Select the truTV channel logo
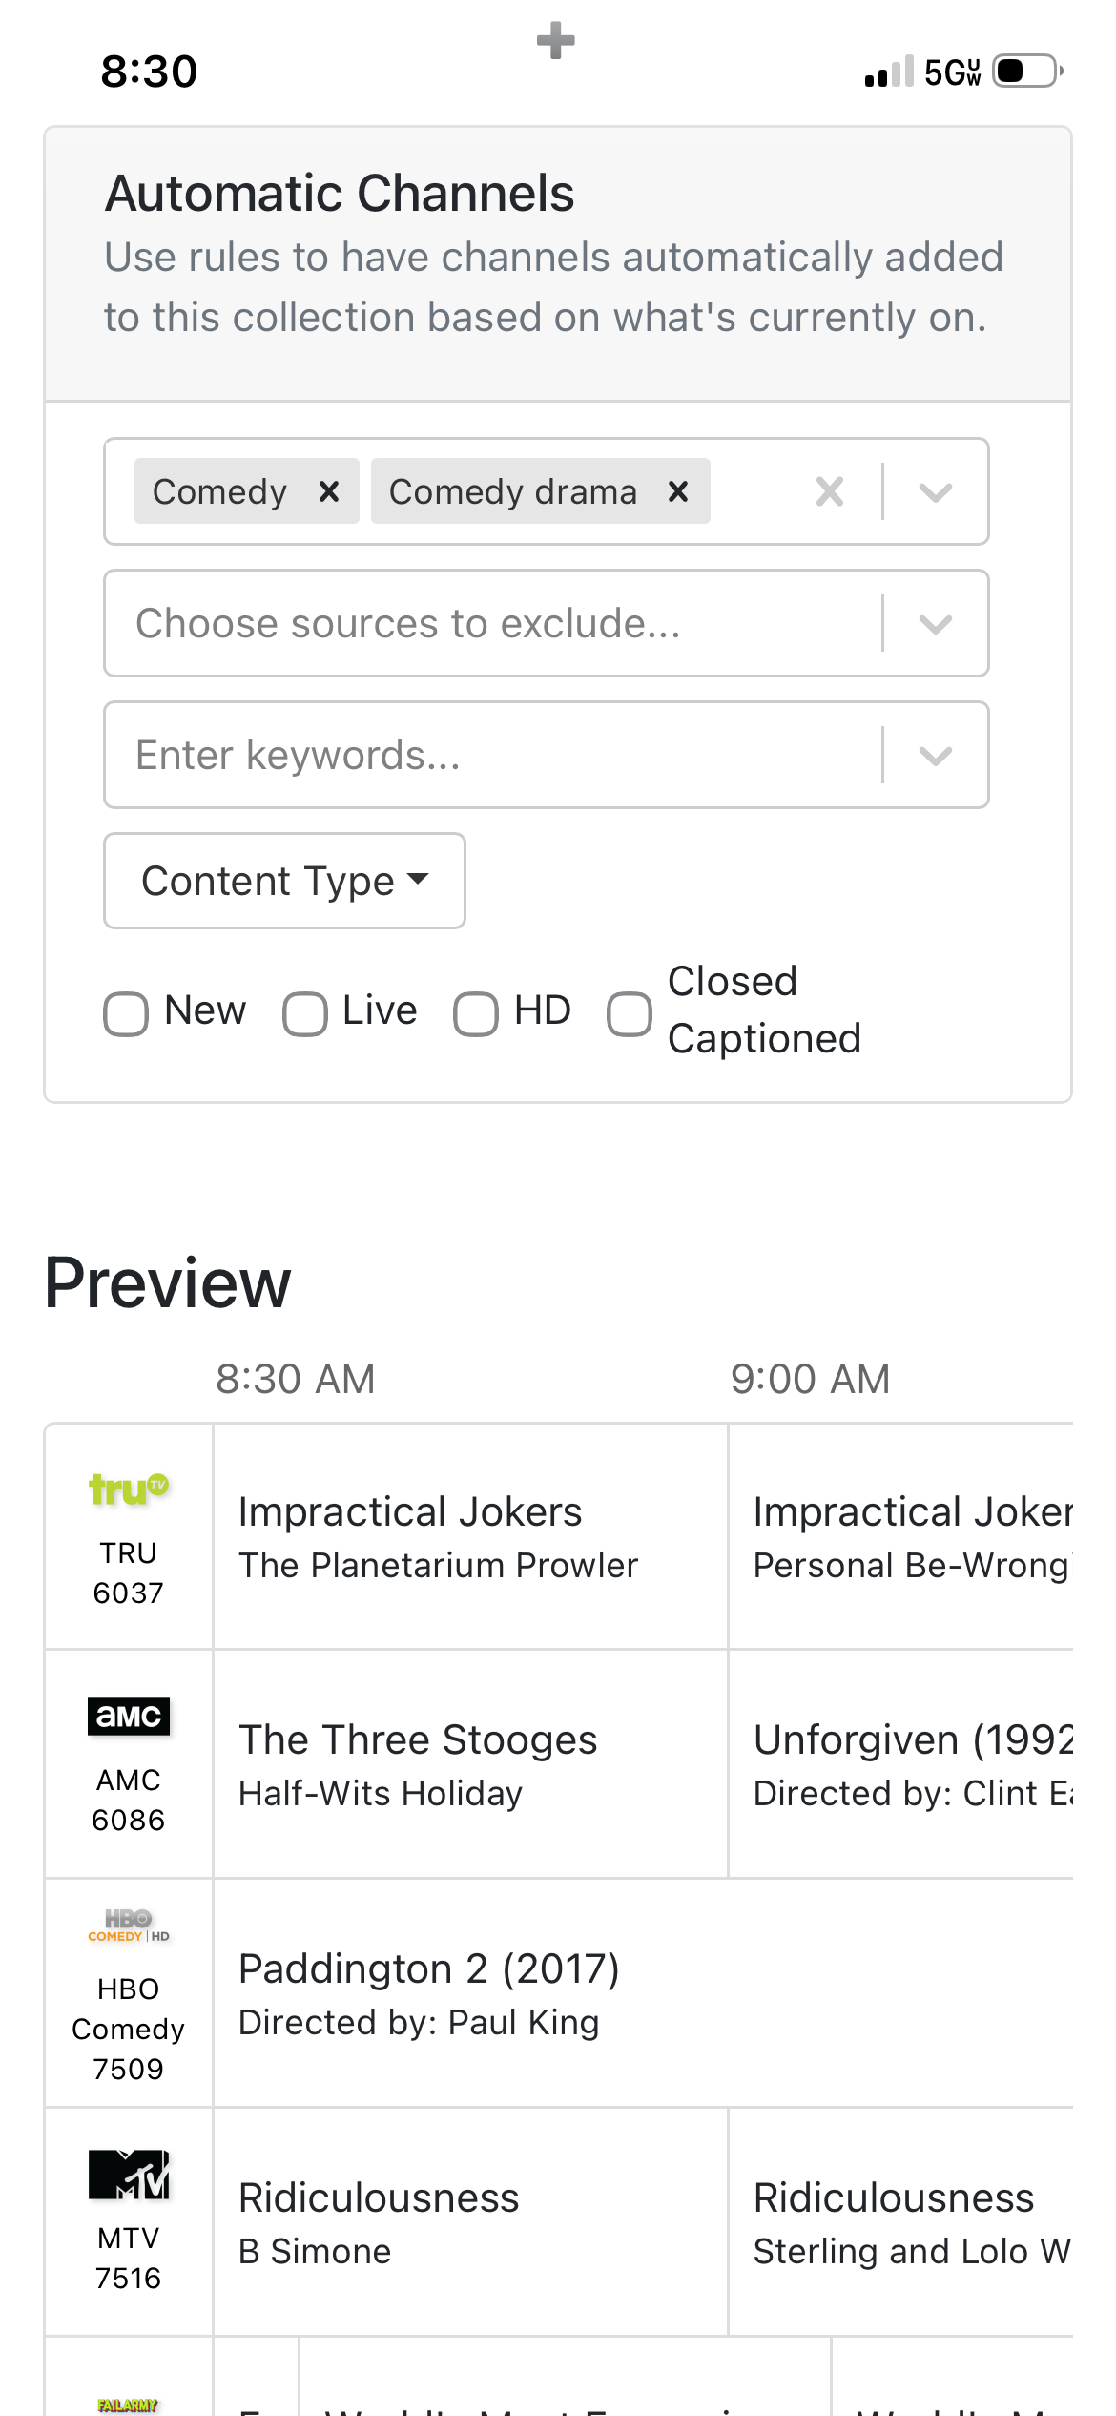Screen dimensions: 1116x2416 point(129,1489)
